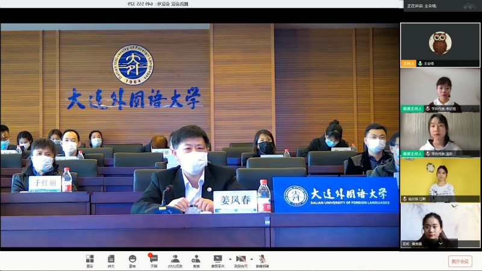The width and height of the screenshot is (482, 271).
Task: Expand arrow between share-screen and camera buttons
Action: pos(230,259)
